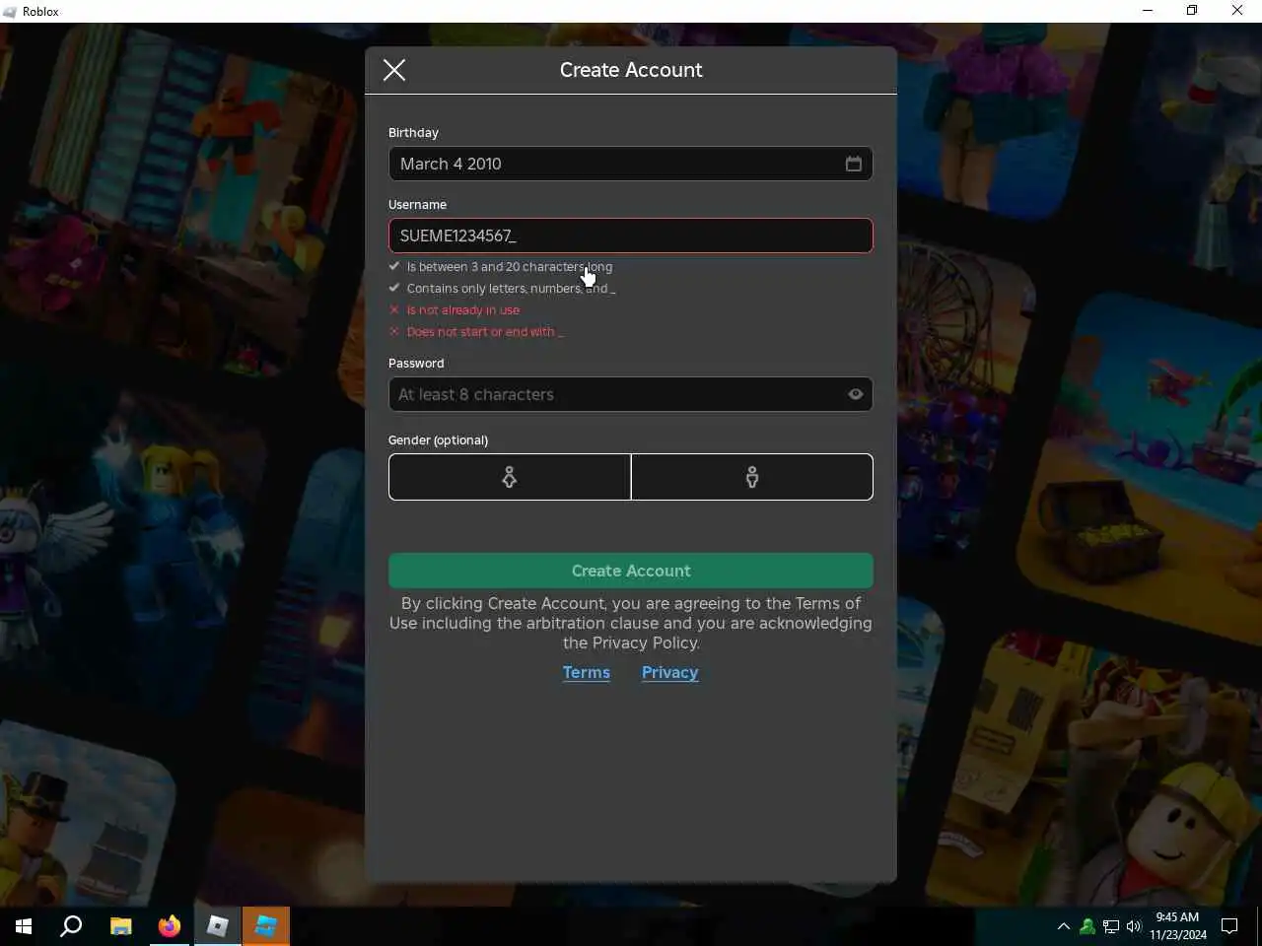Open the Privacy link
This screenshot has width=1262, height=946.
670,672
